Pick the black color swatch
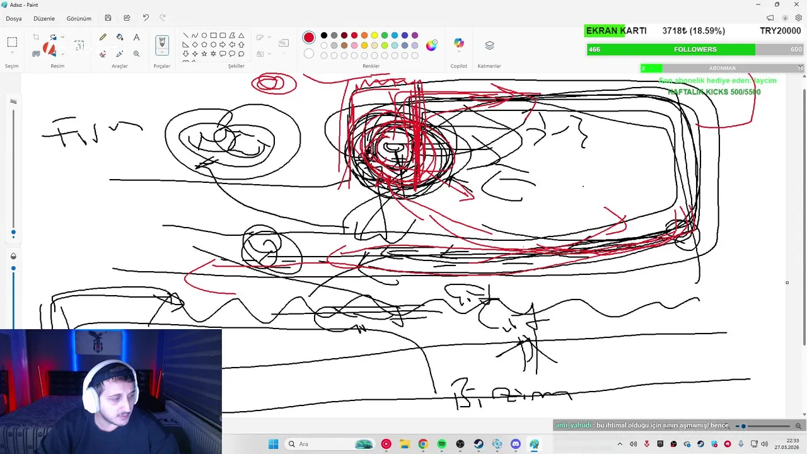The height and width of the screenshot is (454, 807). click(x=324, y=35)
